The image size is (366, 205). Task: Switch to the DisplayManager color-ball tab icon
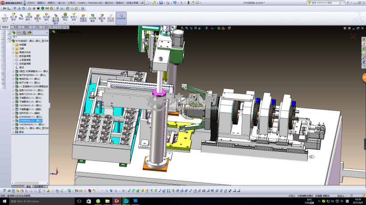point(30,32)
